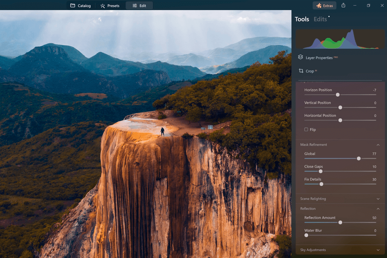Click the histogram display

point(340,39)
